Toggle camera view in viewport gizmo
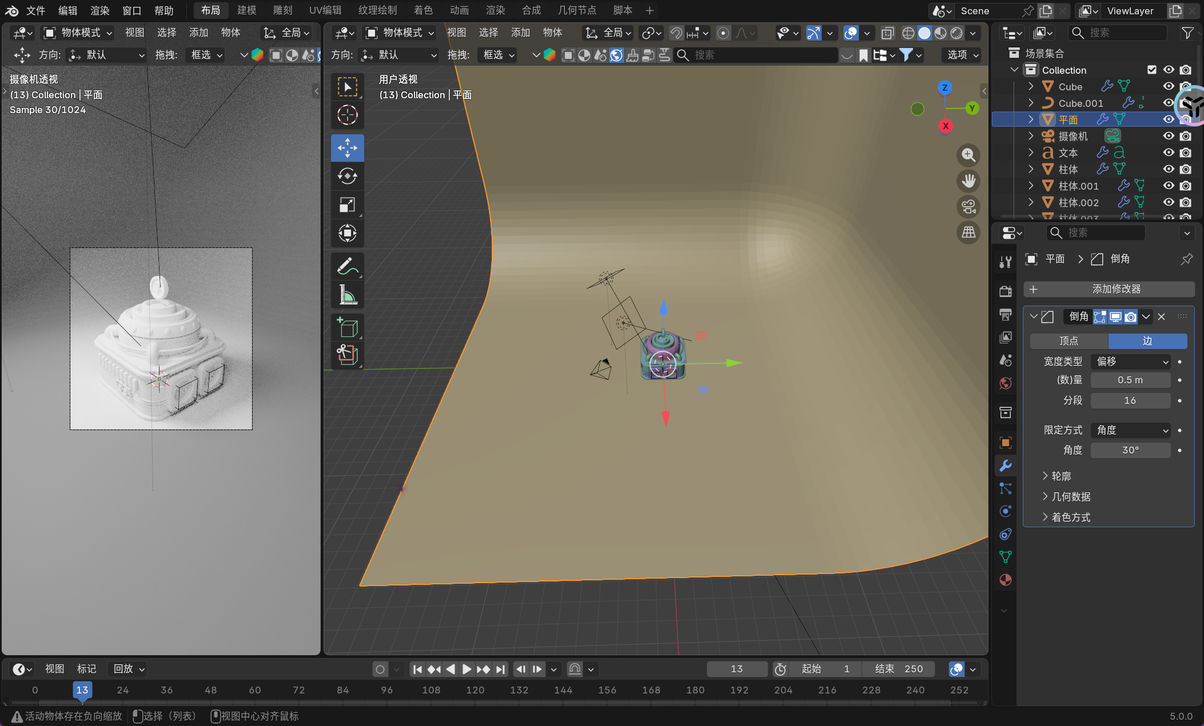The height and width of the screenshot is (726, 1204). (968, 207)
